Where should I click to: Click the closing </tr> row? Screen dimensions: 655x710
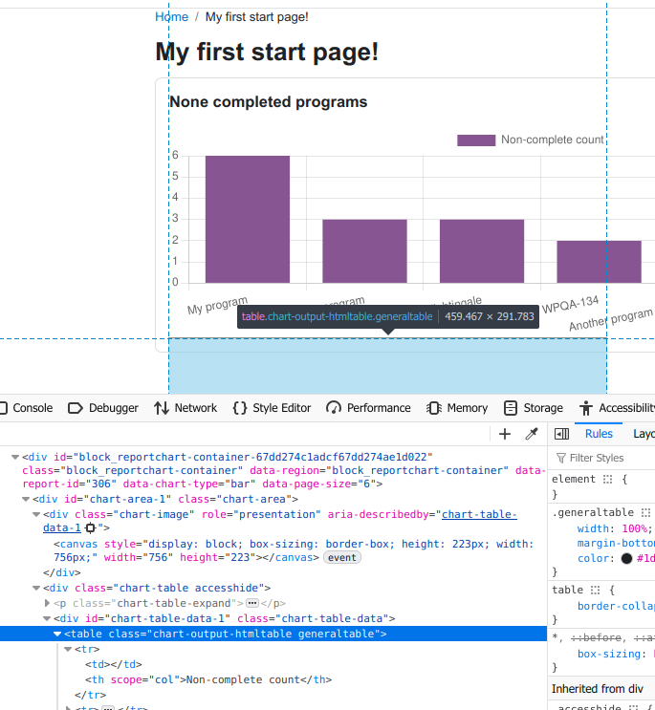point(91,695)
